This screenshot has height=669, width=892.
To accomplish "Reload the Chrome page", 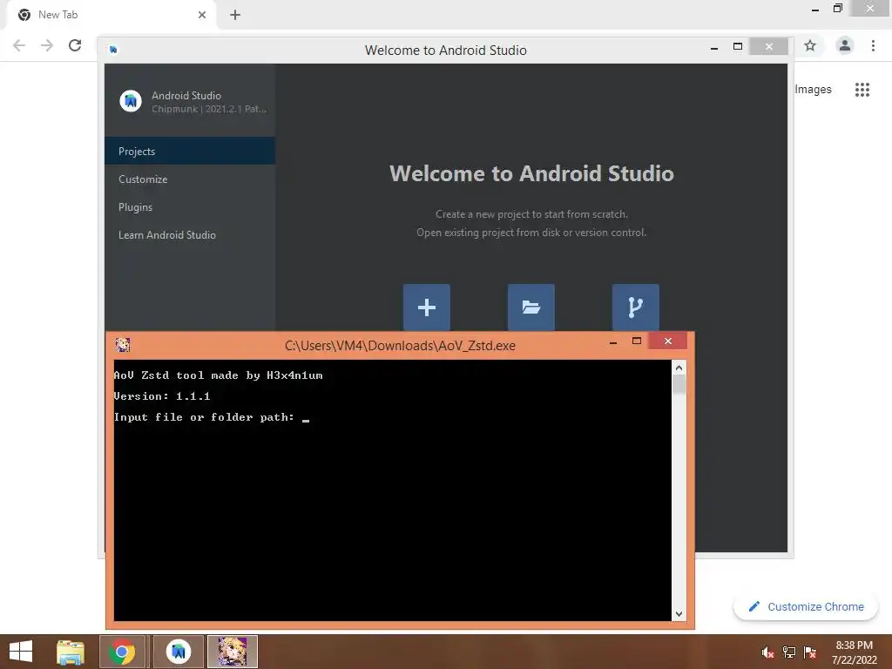I will pyautogui.click(x=75, y=45).
